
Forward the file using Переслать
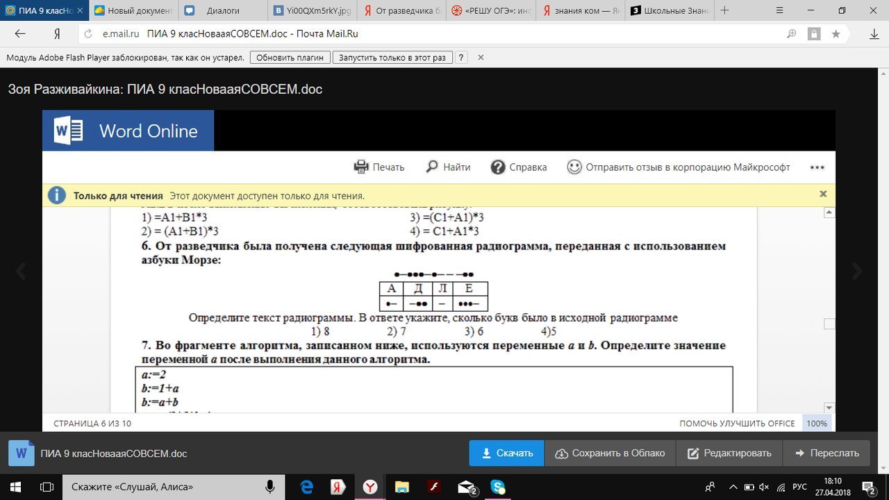[826, 453]
